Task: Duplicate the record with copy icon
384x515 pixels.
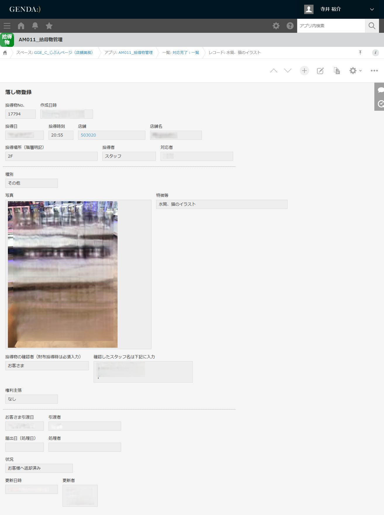Action: coord(337,71)
